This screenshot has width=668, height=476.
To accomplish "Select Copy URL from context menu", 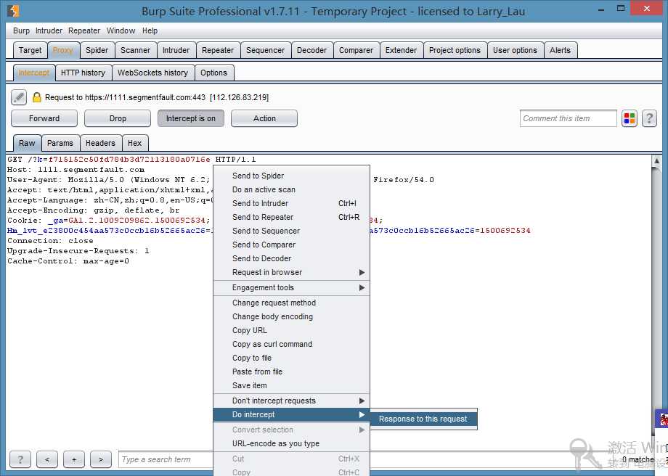I will [x=291, y=330].
